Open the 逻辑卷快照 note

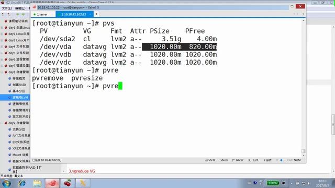point(20,104)
